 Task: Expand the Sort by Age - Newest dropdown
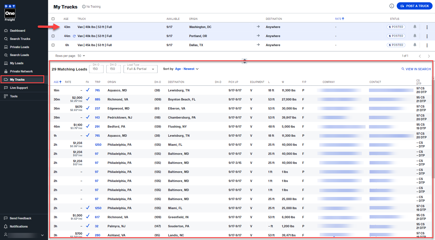(186, 69)
